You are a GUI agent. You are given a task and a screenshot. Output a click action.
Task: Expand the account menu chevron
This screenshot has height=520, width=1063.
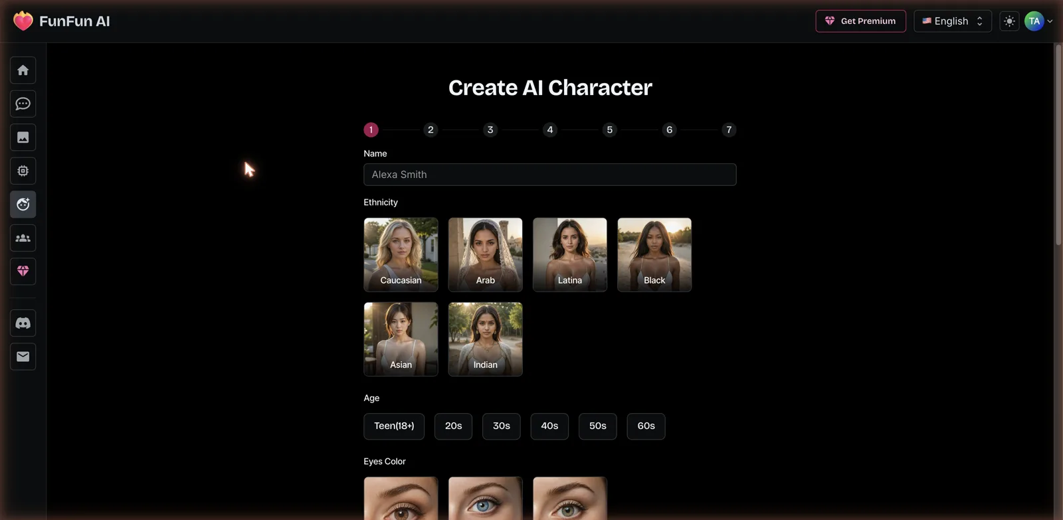1050,21
